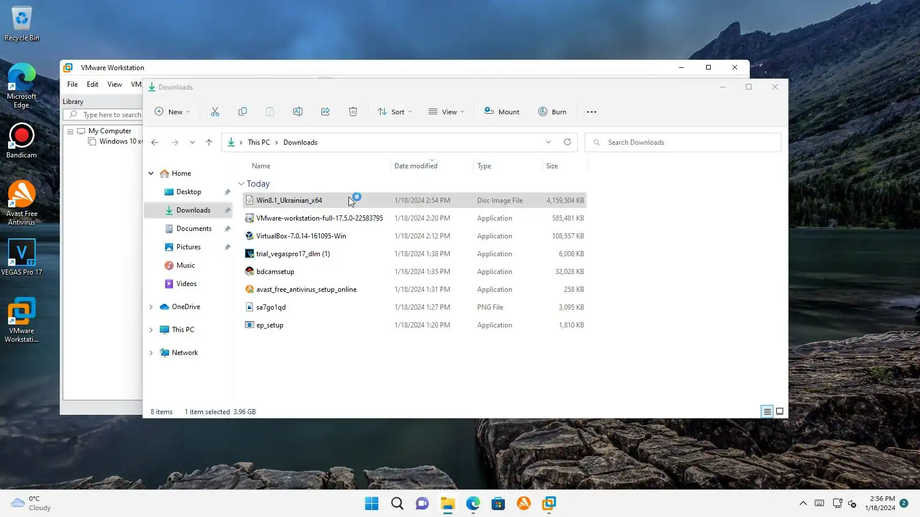Collapse My Computer in VMware library
Viewport: 920px width, 517px height.
(x=71, y=132)
